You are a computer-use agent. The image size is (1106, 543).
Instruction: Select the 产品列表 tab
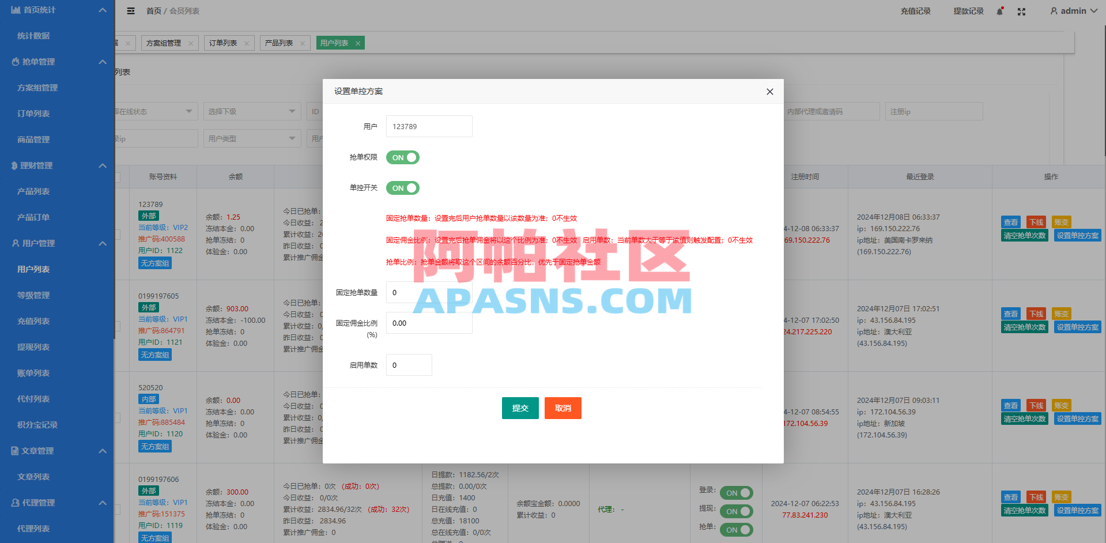[280, 42]
